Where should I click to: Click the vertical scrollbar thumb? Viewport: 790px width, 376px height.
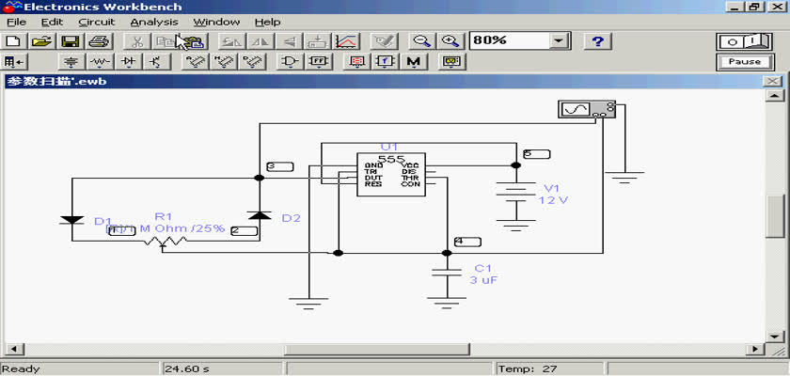774,216
